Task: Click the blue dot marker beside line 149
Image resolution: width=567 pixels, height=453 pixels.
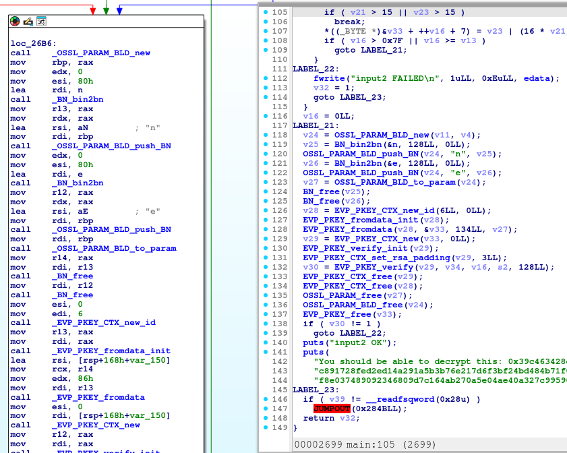Action: (x=265, y=427)
